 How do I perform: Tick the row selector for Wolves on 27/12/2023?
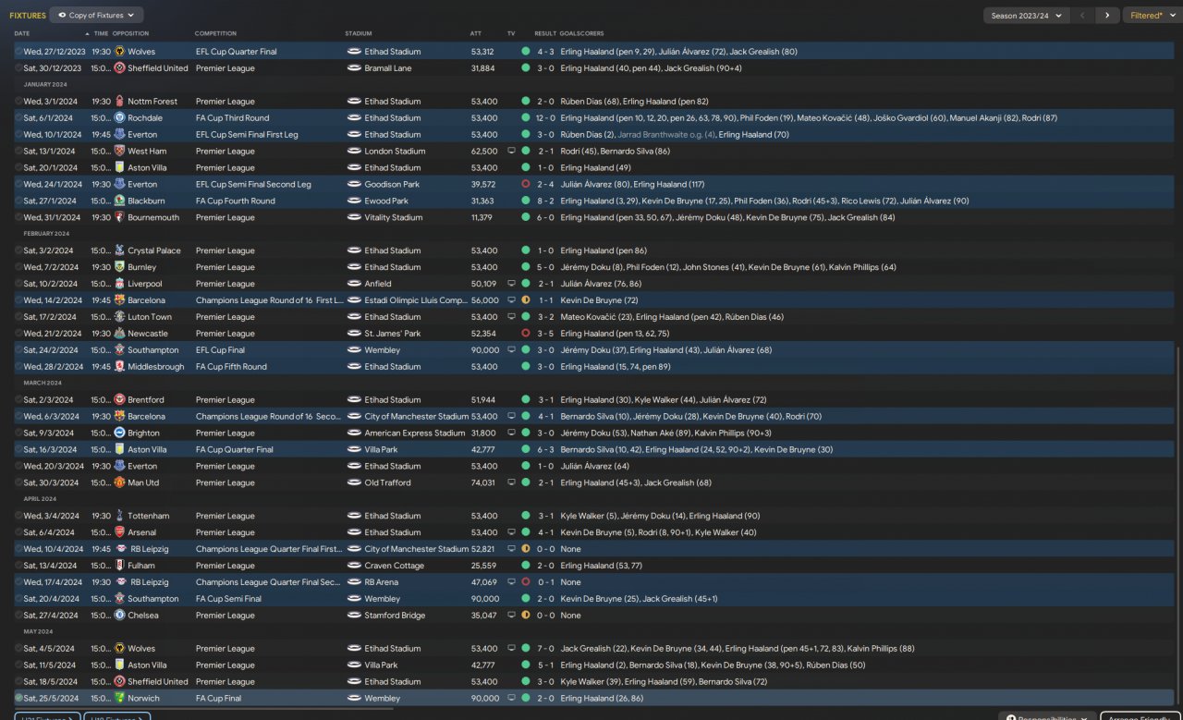coord(18,52)
